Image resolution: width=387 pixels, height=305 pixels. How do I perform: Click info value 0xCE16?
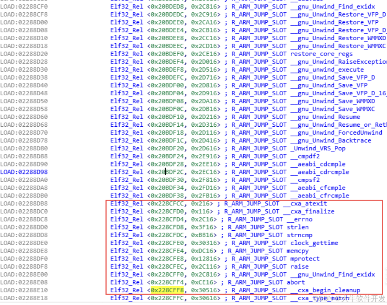pyautogui.click(x=202, y=282)
